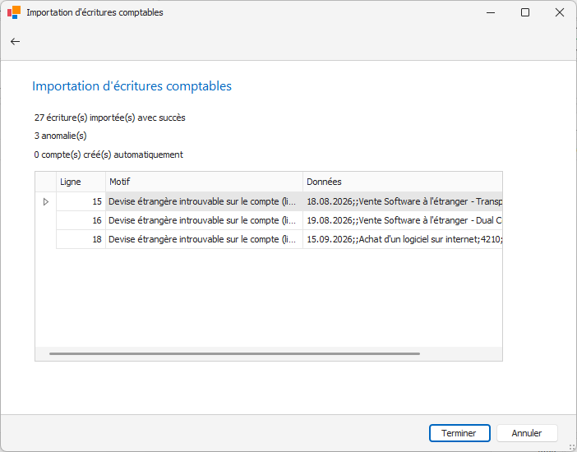The height and width of the screenshot is (452, 577).
Task: Select the row indicator arrow for line 15
Action: point(45,201)
